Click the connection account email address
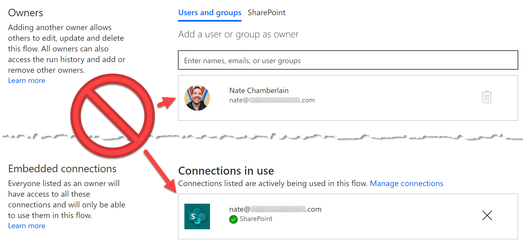 pyautogui.click(x=275, y=209)
